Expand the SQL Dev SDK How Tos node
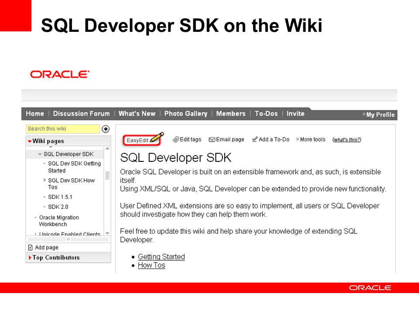 pyautogui.click(x=45, y=180)
